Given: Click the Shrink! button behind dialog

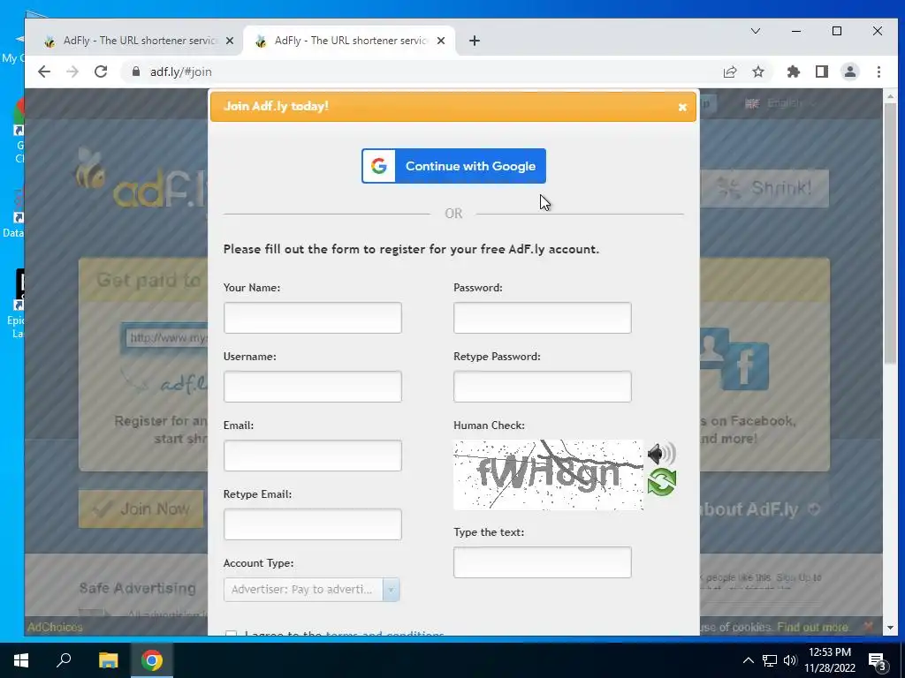Looking at the screenshot, I should pyautogui.click(x=764, y=188).
